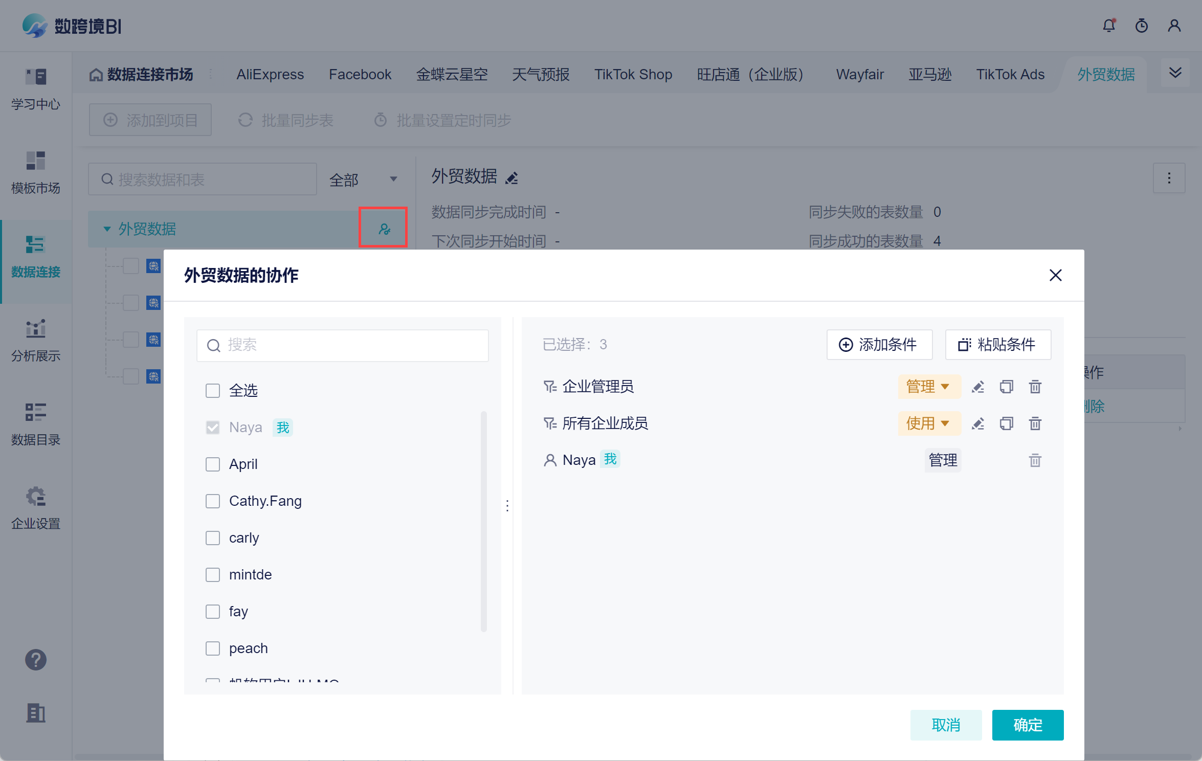Switch to the TikTok Shop tab

click(x=633, y=75)
